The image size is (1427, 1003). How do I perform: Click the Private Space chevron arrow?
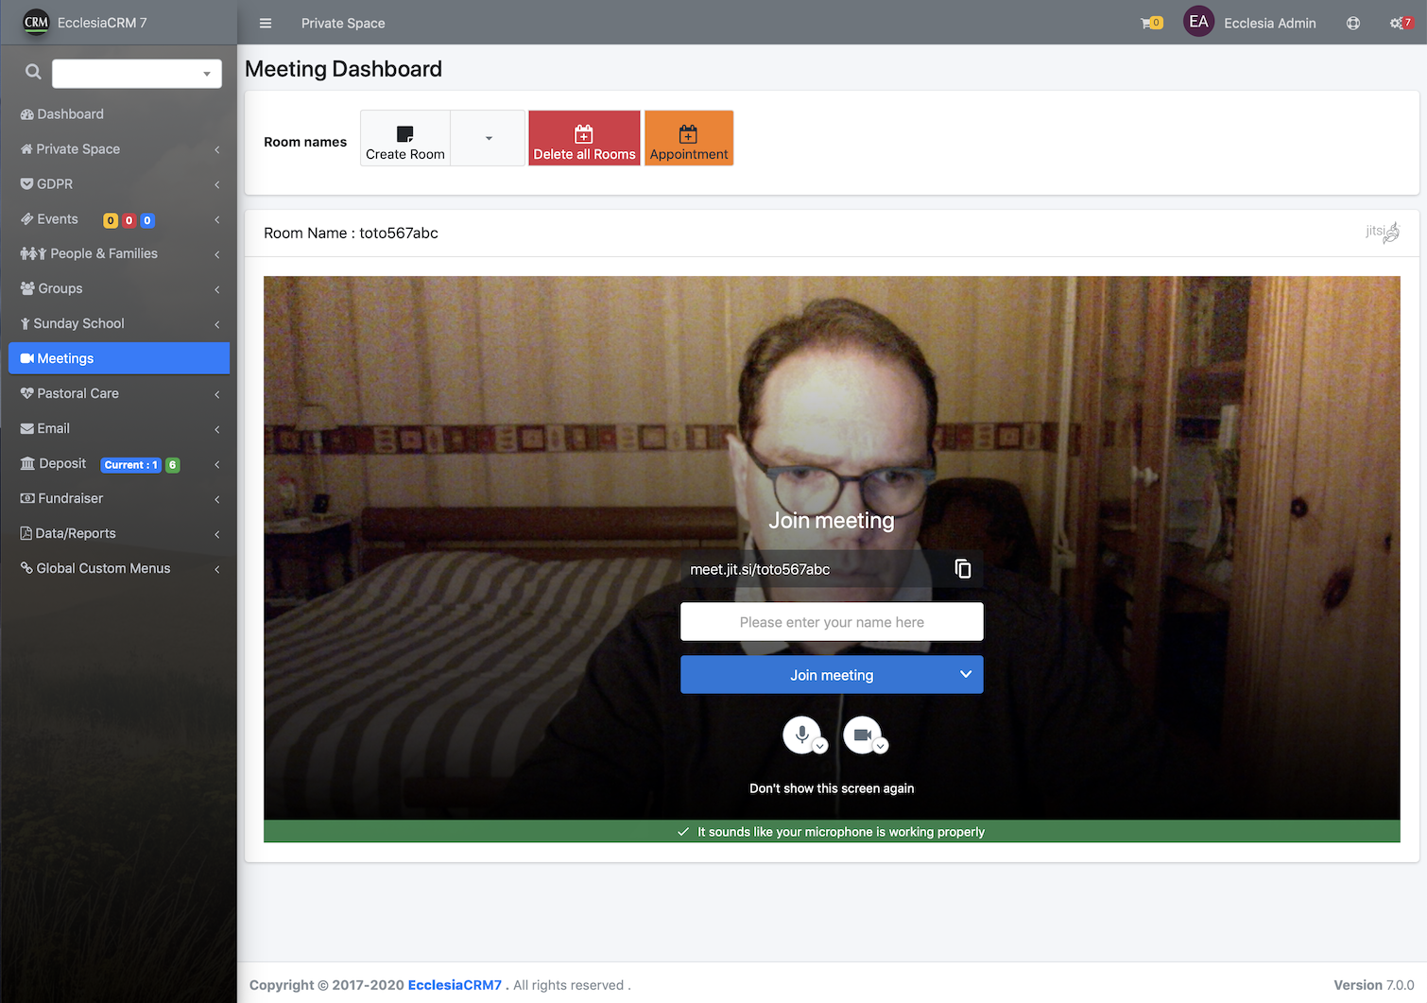click(x=217, y=149)
